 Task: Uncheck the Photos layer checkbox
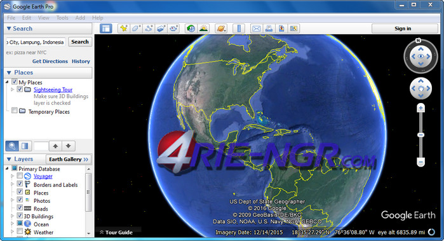[x=20, y=200]
